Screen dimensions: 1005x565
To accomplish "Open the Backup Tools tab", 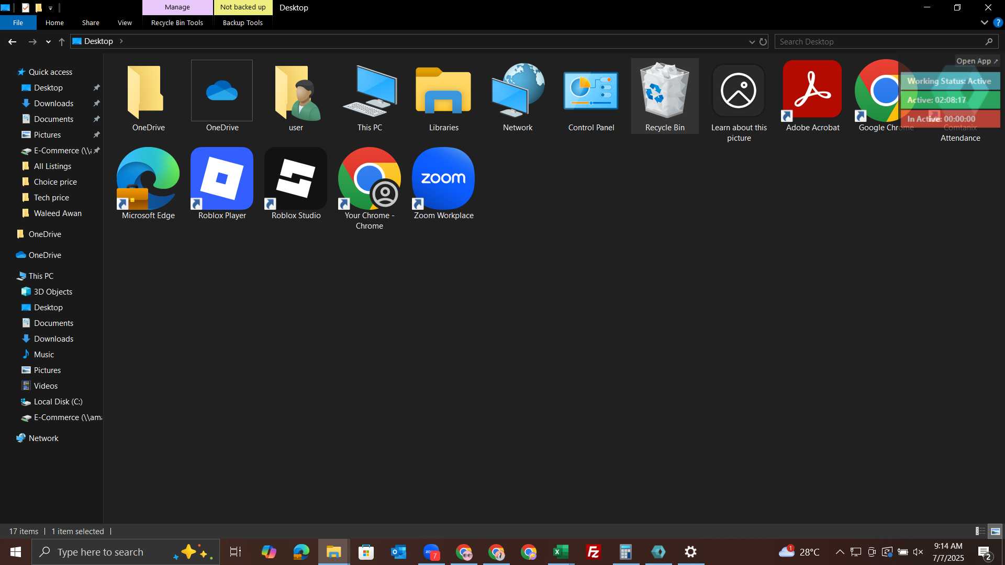I will 243,22.
